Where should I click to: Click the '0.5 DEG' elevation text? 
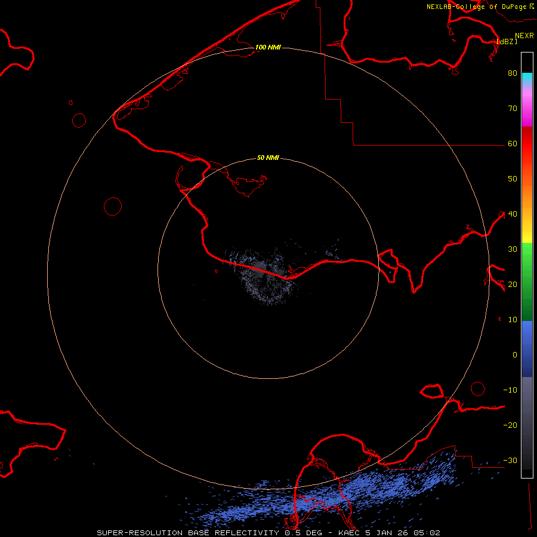pos(304,533)
